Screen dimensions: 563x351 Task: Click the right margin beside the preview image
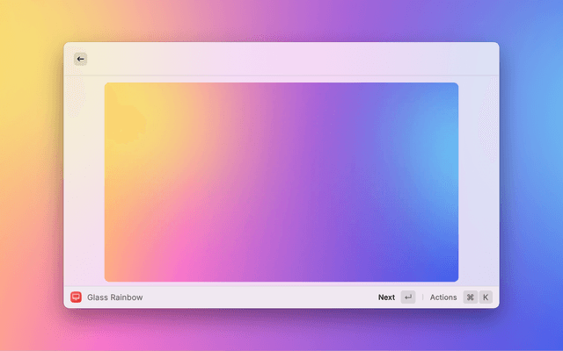click(479, 183)
